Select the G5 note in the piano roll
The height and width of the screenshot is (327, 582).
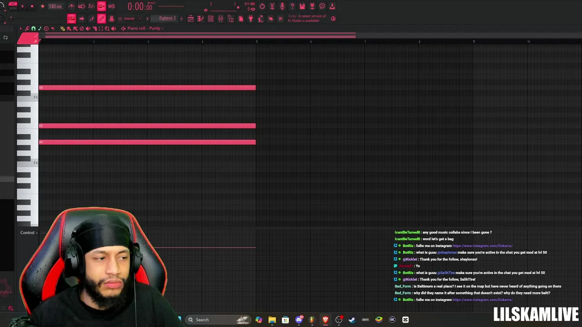[x=147, y=88]
